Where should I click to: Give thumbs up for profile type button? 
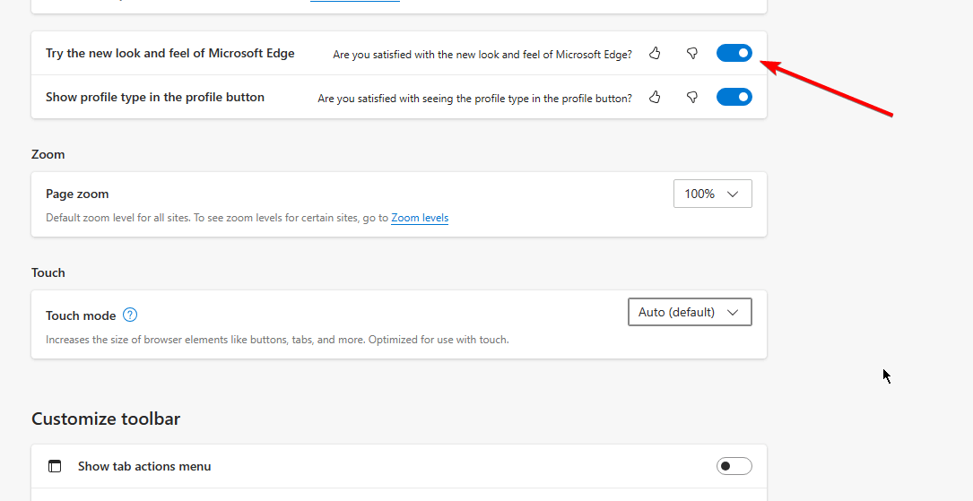point(655,97)
